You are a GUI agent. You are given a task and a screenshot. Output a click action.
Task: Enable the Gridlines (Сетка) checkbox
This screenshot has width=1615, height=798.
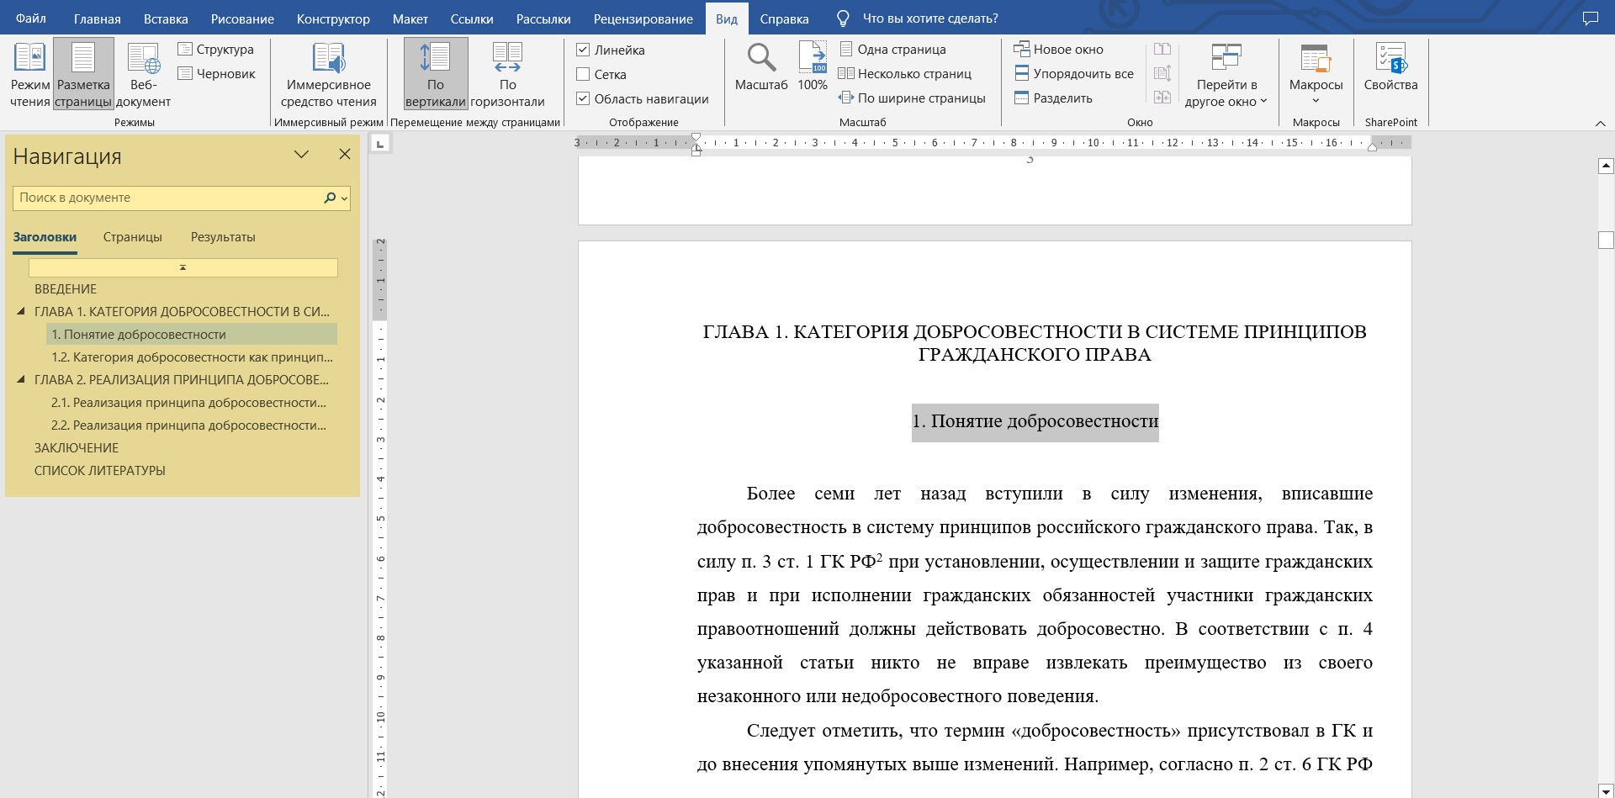583,75
